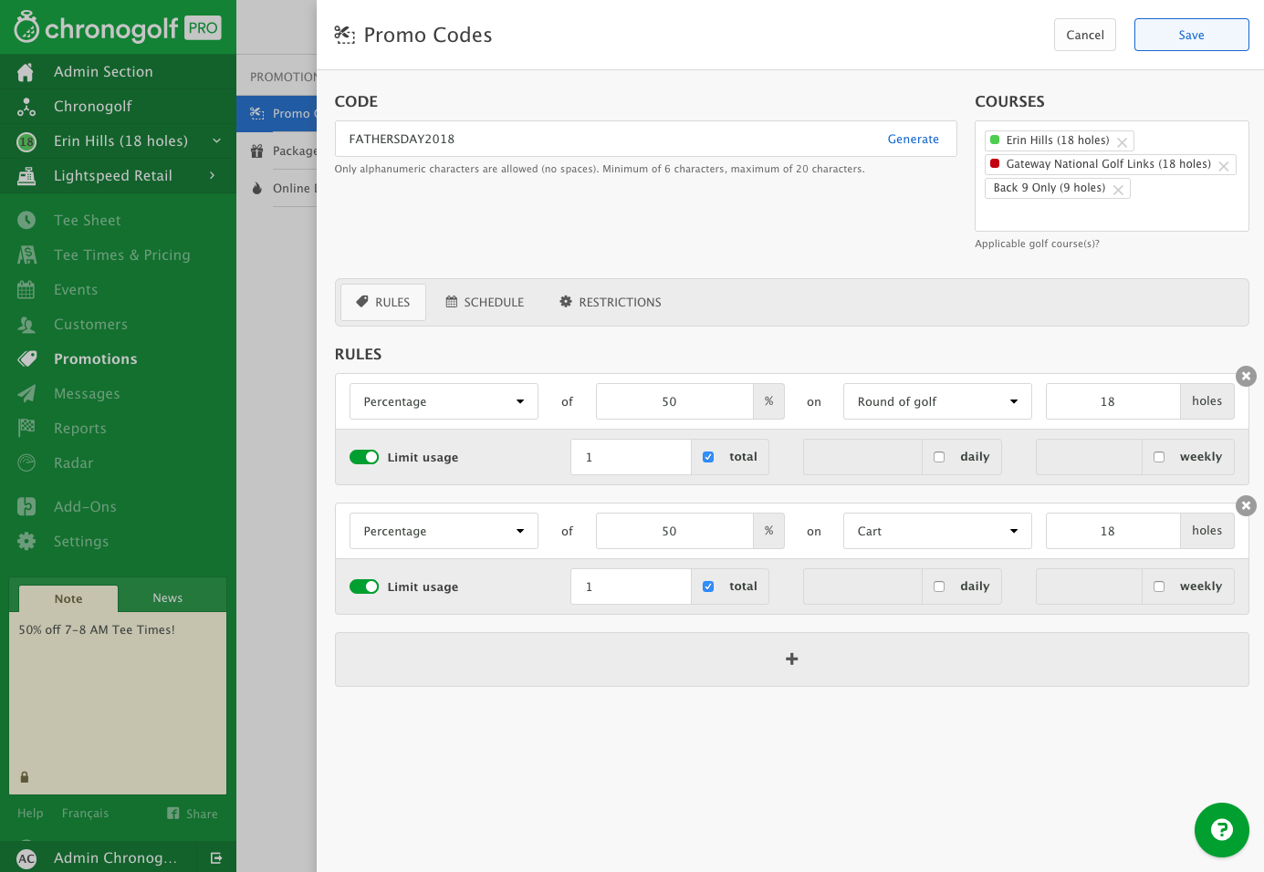The width and height of the screenshot is (1264, 872).
Task: Click the Customers people icon
Action: [x=26, y=325]
